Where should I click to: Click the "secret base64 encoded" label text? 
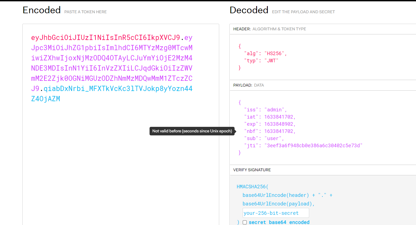[279, 222]
